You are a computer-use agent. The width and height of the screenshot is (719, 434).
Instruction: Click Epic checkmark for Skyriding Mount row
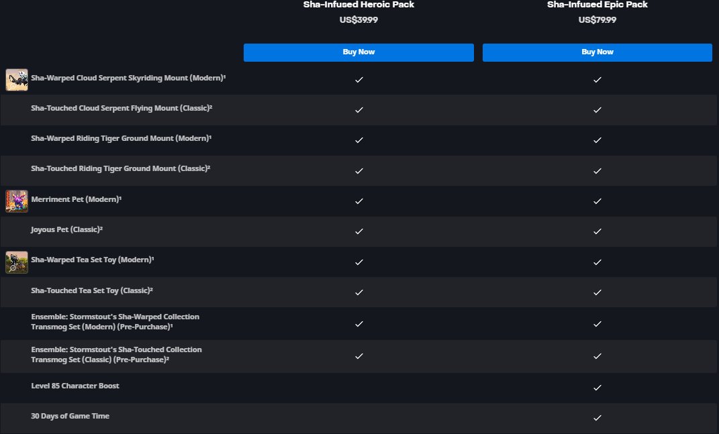(x=597, y=80)
